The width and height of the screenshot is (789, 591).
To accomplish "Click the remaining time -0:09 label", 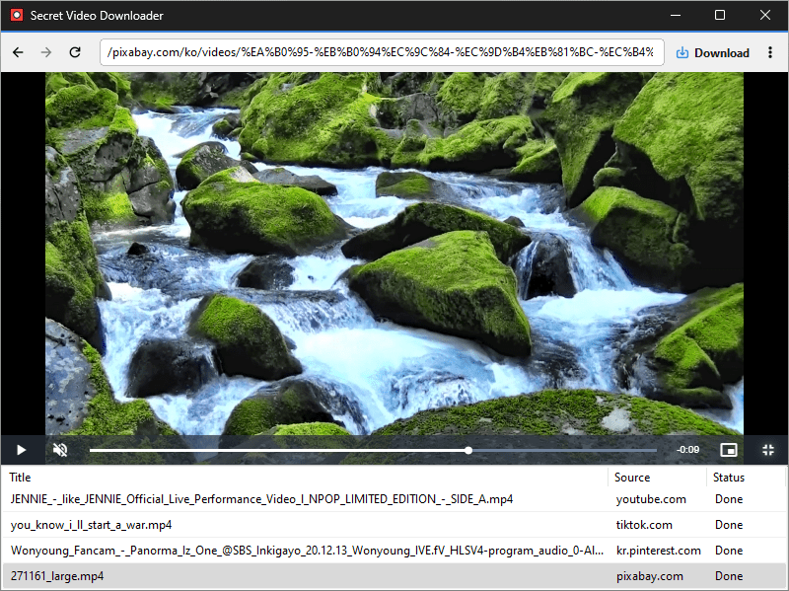I will coord(687,450).
